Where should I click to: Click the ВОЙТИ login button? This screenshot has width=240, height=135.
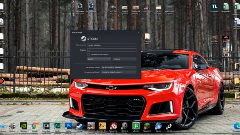[99, 59]
